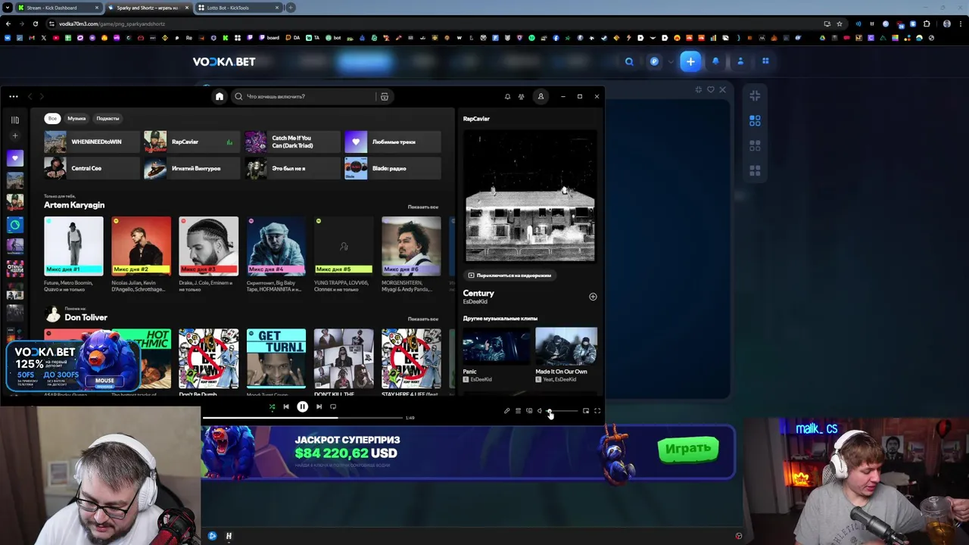Click the Vodka.bet logo in site header
Image resolution: width=969 pixels, height=545 pixels.
[x=224, y=62]
